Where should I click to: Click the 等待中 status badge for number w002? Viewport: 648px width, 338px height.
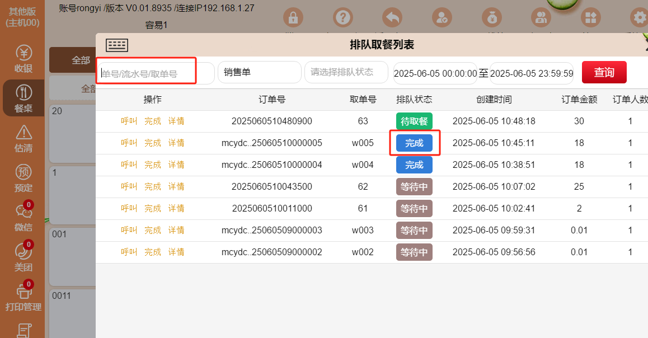pyautogui.click(x=414, y=252)
